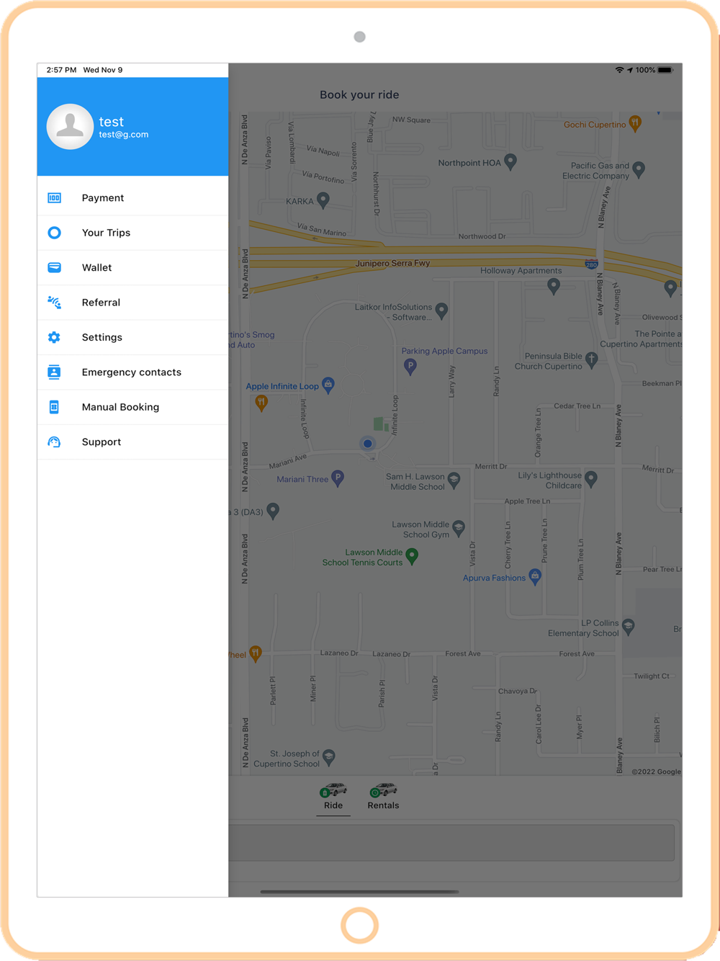The width and height of the screenshot is (720, 961).
Task: Open the Manual Booking menu item
Action: click(132, 407)
